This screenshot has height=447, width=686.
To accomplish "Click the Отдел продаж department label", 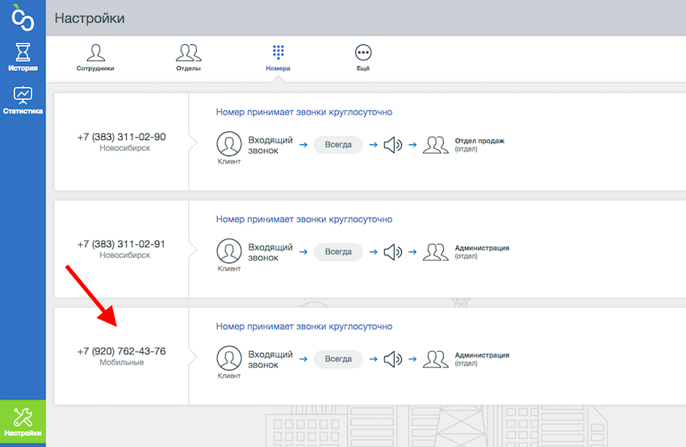I will (x=479, y=141).
